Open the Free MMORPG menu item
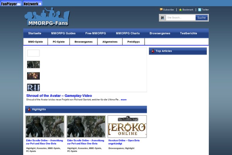The width and height of the screenshot is (232, 155). coord(96,33)
